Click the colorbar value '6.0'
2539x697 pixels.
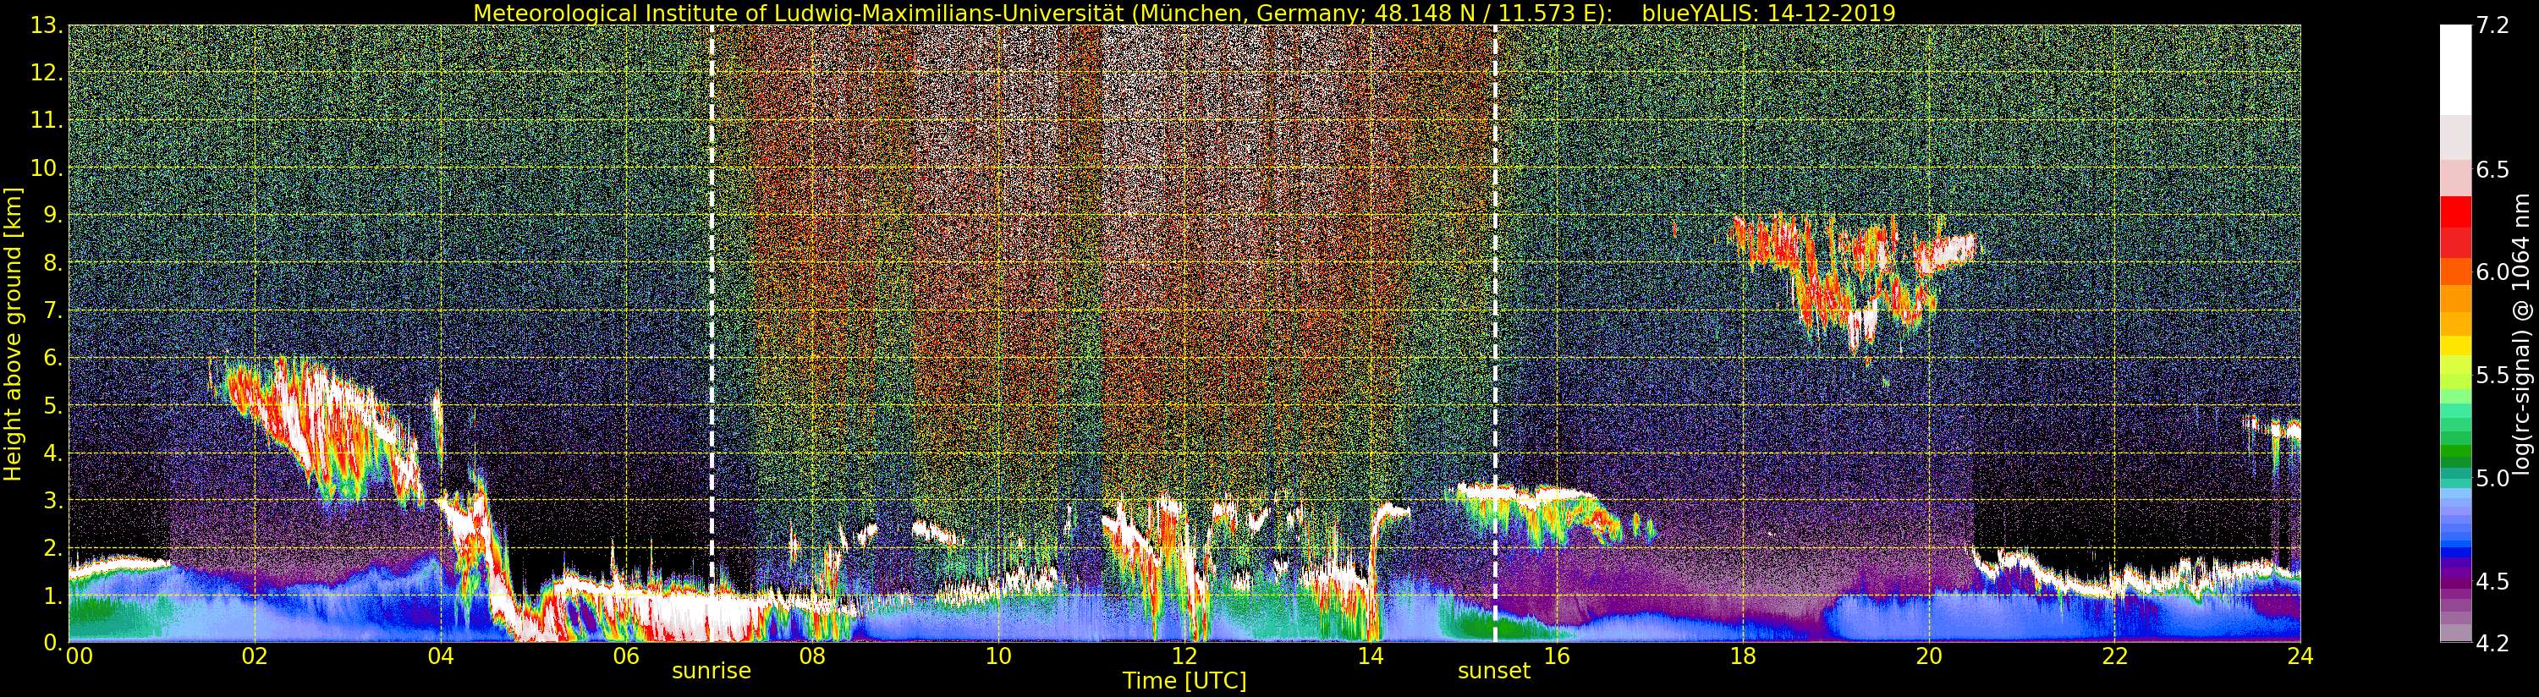point(2492,272)
